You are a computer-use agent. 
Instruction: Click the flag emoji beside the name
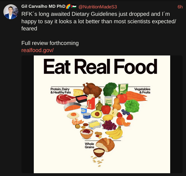pos(74,7)
